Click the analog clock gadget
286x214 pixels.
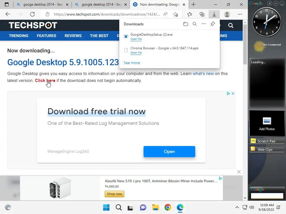tap(267, 22)
